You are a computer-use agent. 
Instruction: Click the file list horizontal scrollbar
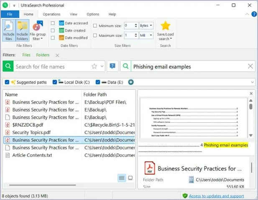(42, 185)
